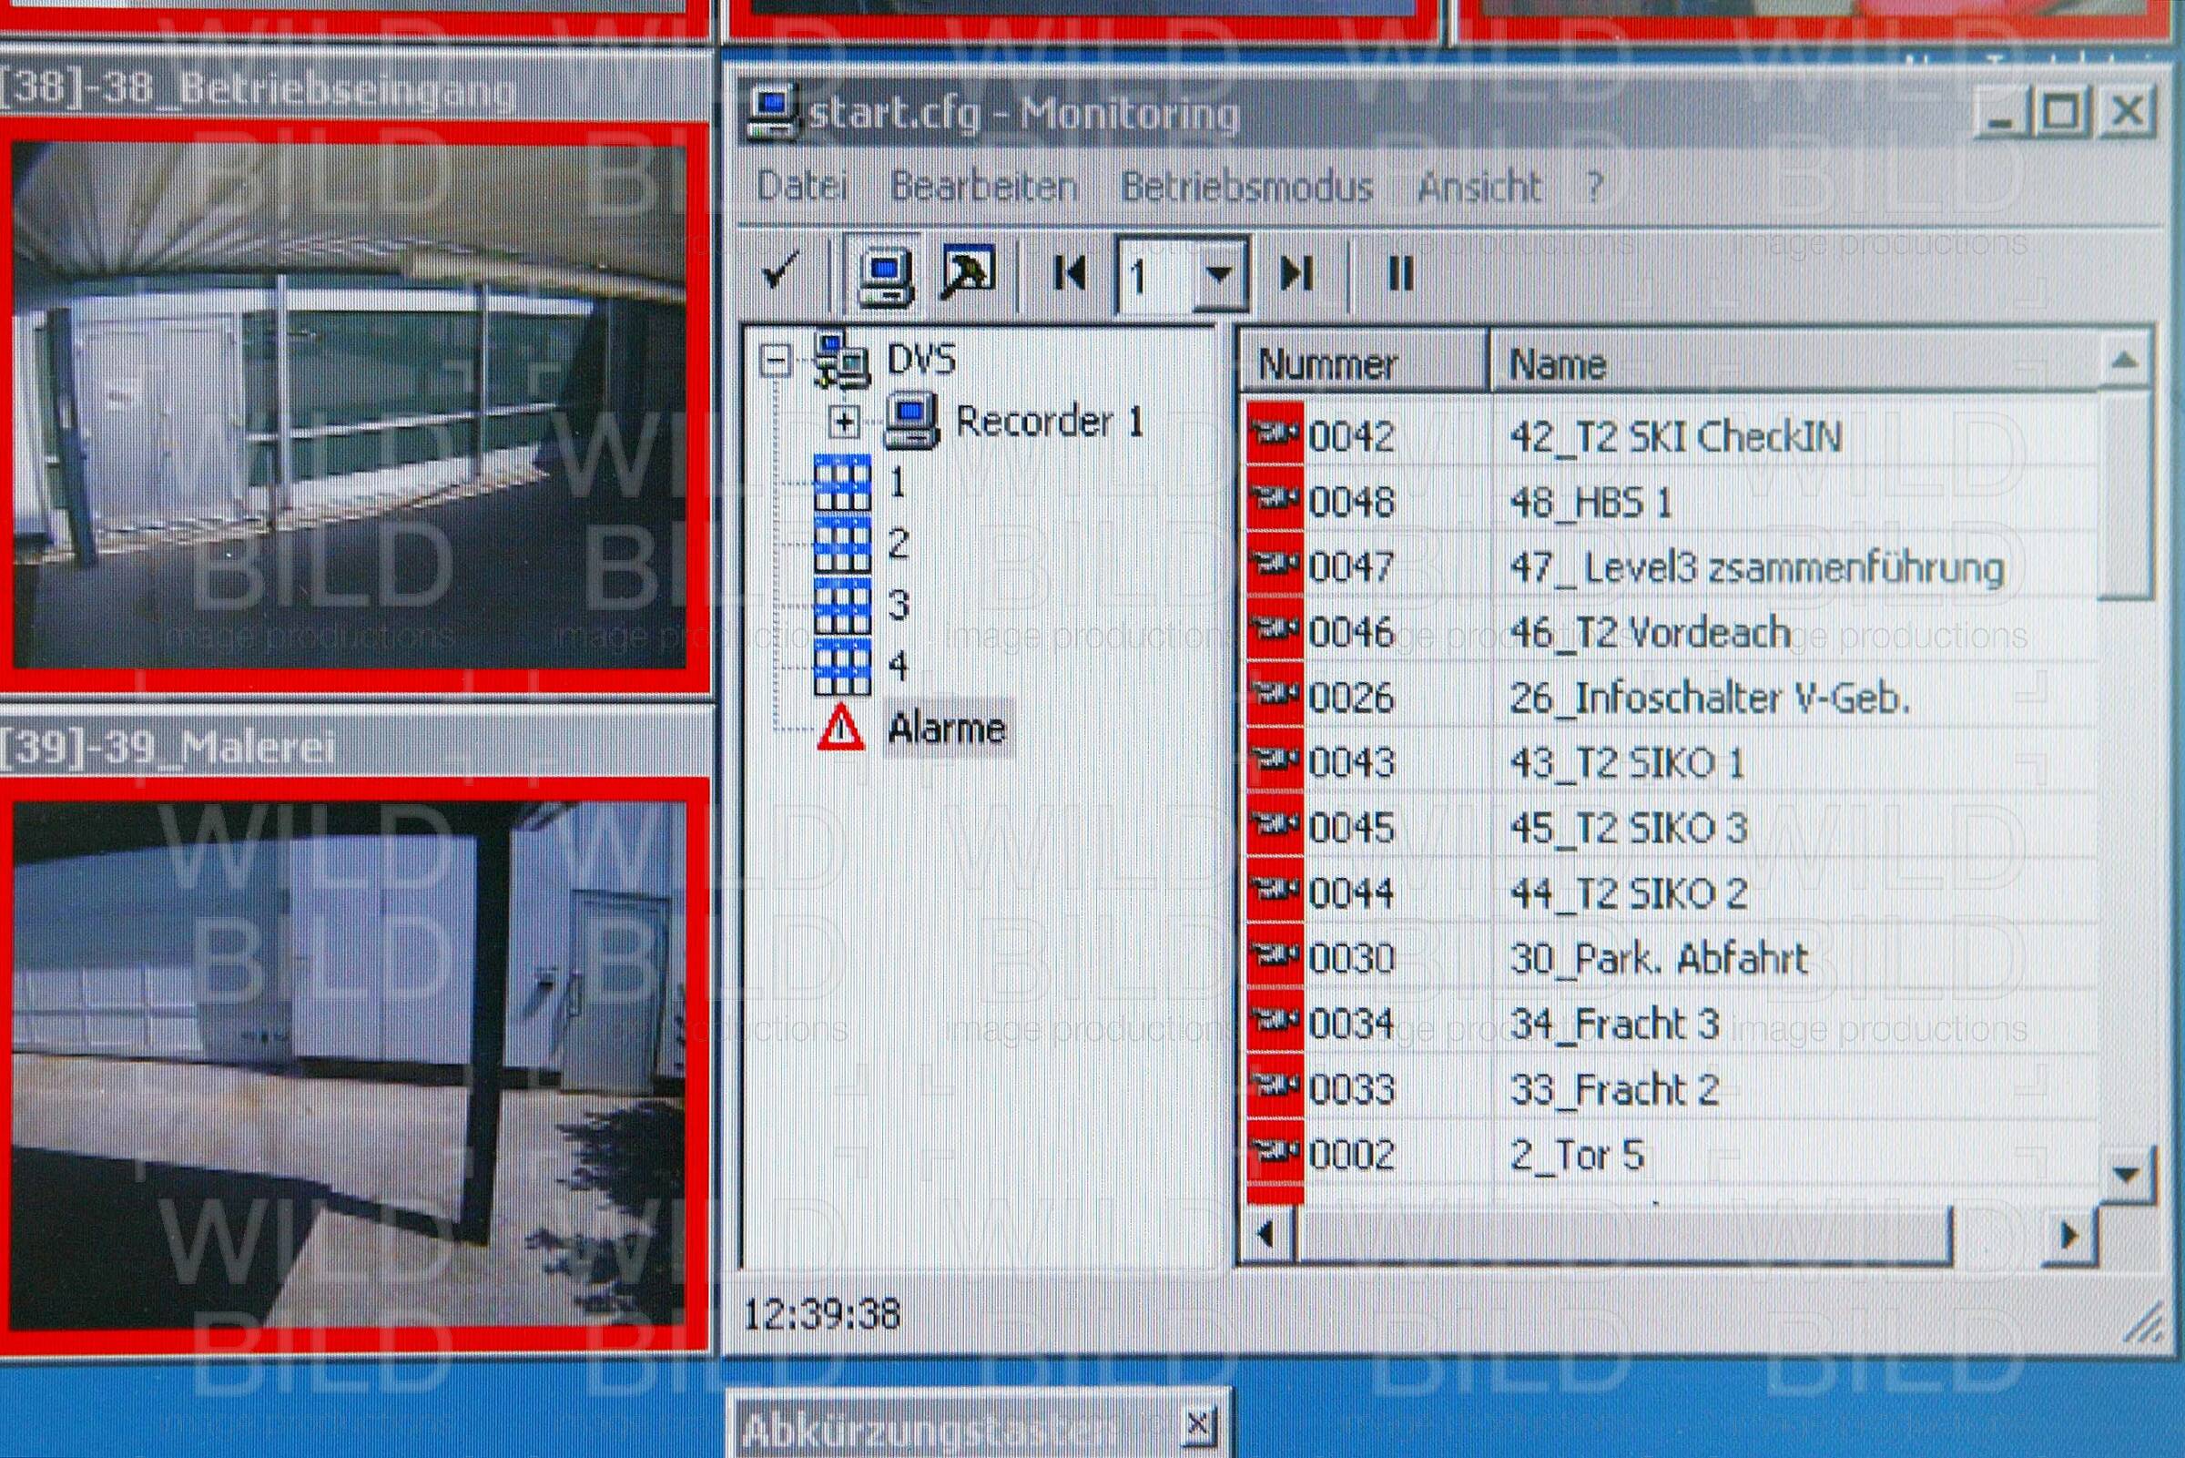Collapse the DVS tree node
The image size is (2185, 1458).
pos(774,361)
